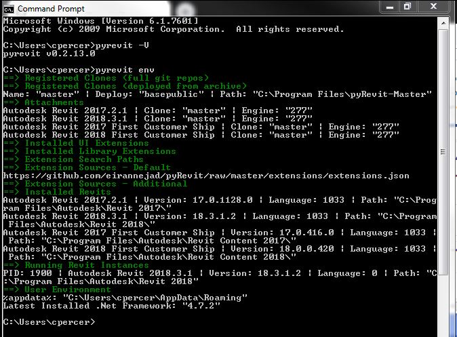Screen dimensions: 457x337
Task: Close the Command Prompt window
Action: click(x=433, y=7)
